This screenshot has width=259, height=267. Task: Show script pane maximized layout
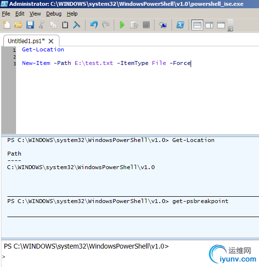[x=221, y=25]
